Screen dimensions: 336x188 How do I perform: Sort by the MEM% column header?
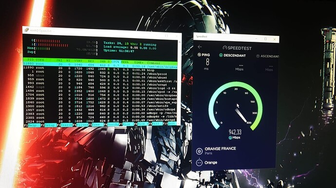click(125, 62)
